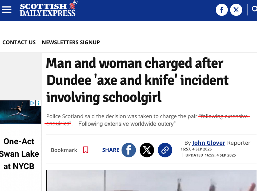Image resolution: width=257 pixels, height=191 pixels.
Task: Click the article headline about Dundee incident
Action: coord(137,80)
